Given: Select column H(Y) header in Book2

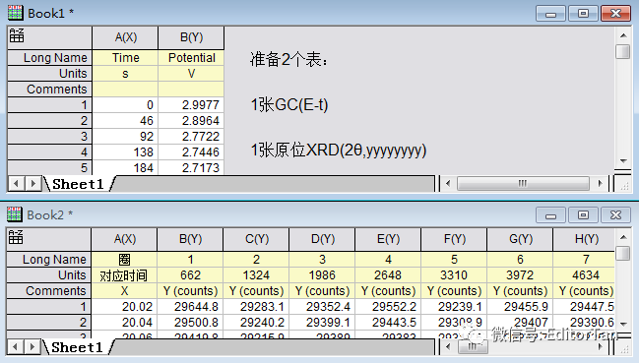Looking at the screenshot, I should [x=585, y=239].
